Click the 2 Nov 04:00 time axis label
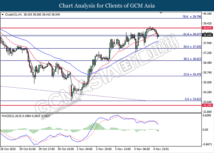The width and height of the screenshot is (214, 153). tap(85, 149)
